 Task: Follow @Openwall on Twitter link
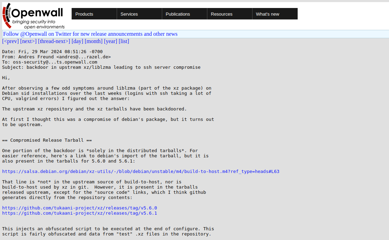tap(90, 34)
